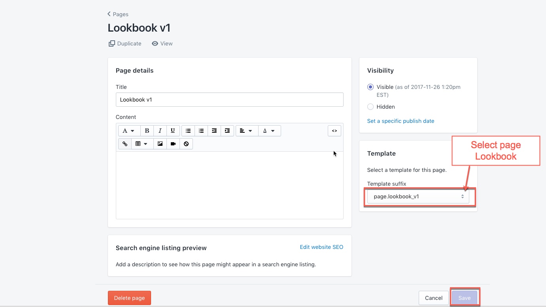The height and width of the screenshot is (307, 546).
Task: Click the Title input field
Action: coord(230,100)
